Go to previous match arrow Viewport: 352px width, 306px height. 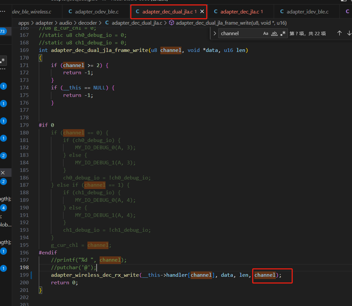(x=339, y=34)
